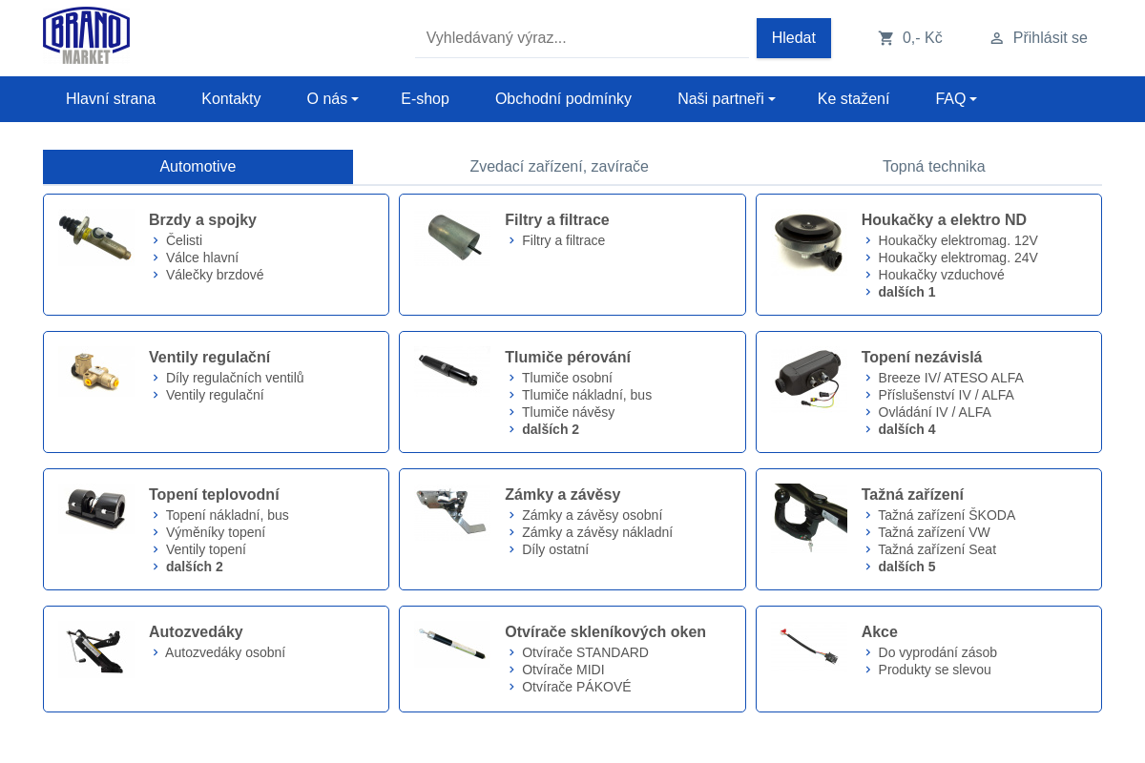Viewport: 1145px width, 763px height.
Task: Switch to the Topná technika tab
Action: tap(933, 167)
